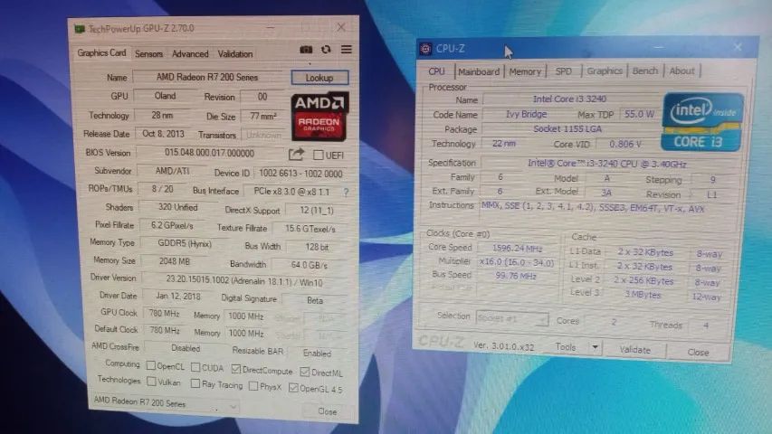Click the Validate button in CPU-Z
The image size is (772, 434).
[634, 350]
